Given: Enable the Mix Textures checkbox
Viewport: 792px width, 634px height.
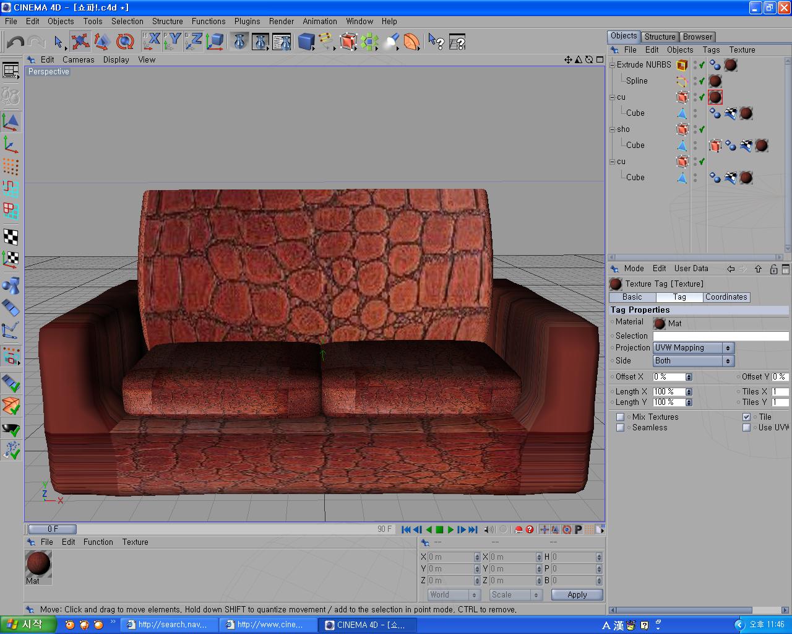Looking at the screenshot, I should [x=620, y=417].
